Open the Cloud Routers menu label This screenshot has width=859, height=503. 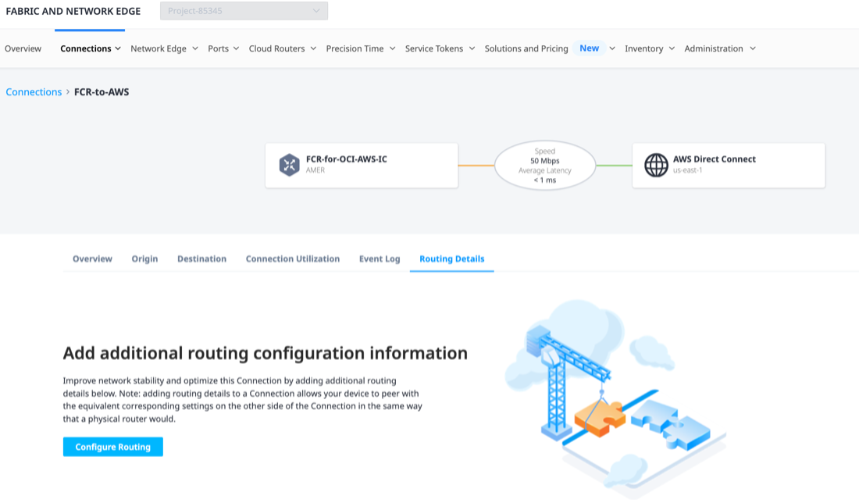[x=276, y=48]
